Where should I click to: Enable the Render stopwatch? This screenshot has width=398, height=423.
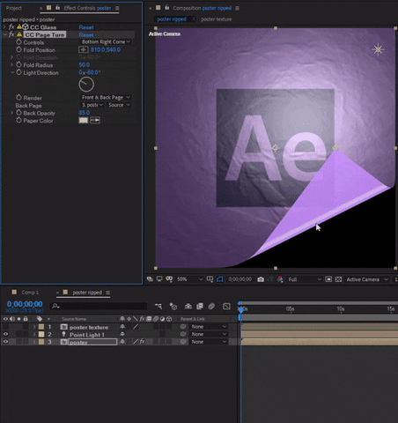[18, 98]
